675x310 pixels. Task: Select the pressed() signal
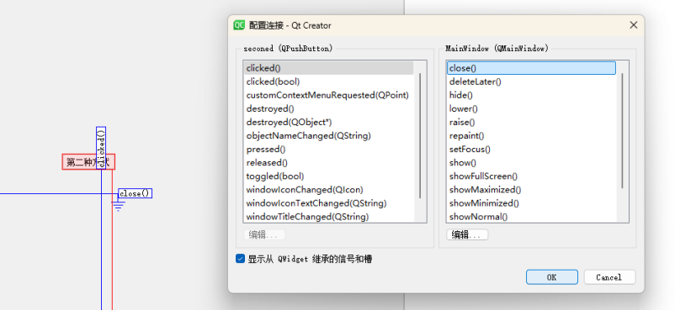(x=329, y=150)
